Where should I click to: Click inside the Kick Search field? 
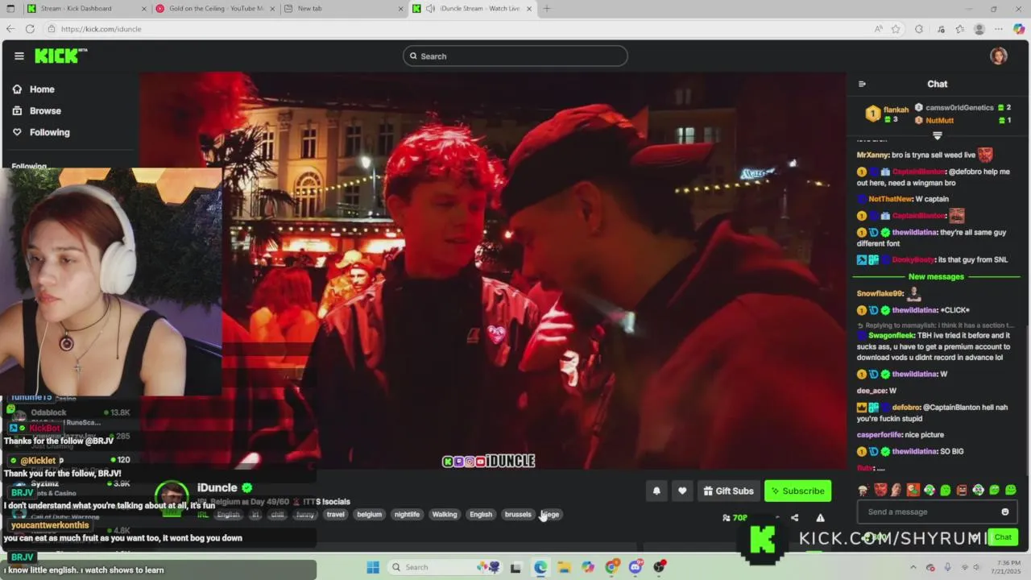tap(515, 56)
